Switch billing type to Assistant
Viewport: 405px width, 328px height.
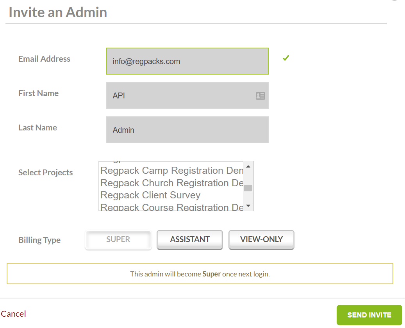pyautogui.click(x=190, y=240)
